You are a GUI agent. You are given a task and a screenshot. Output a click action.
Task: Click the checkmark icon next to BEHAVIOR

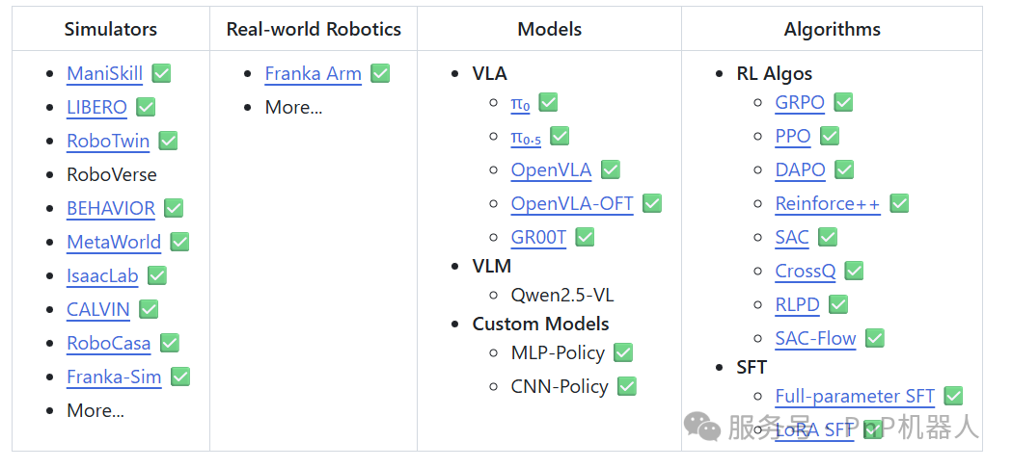tap(174, 208)
